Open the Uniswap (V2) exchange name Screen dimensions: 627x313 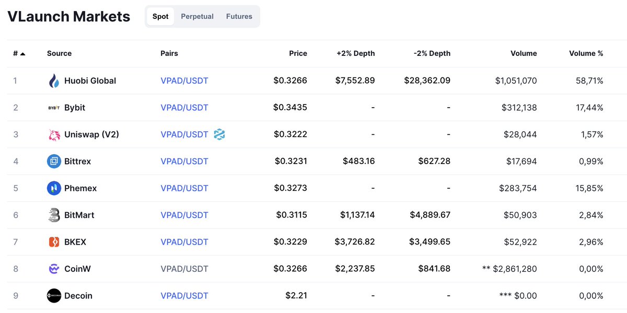91,134
